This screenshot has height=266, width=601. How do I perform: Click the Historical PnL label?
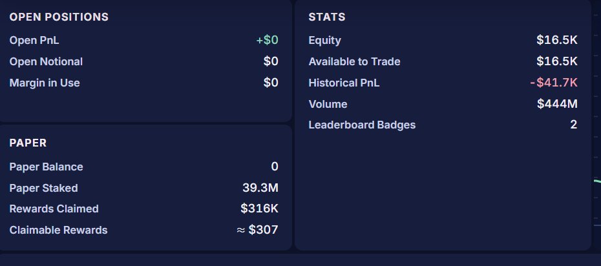(344, 83)
